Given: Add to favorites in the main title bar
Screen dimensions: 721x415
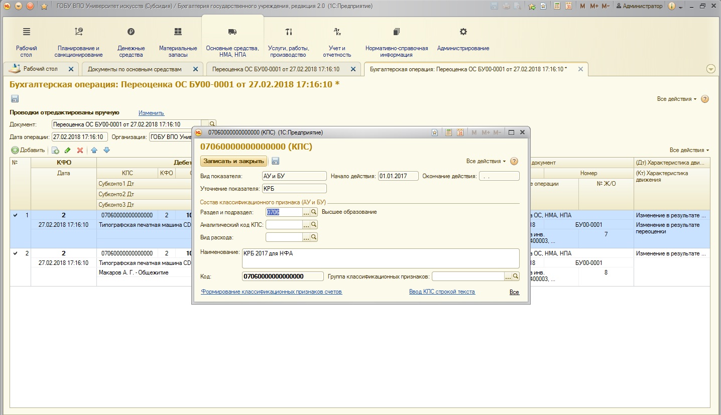Looking at the screenshot, I should coord(532,6).
